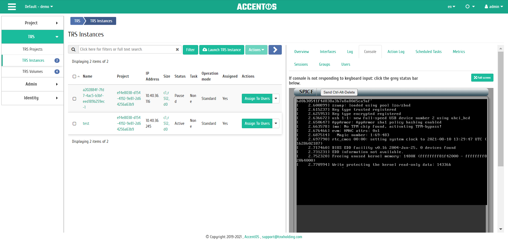Click the TRS Instances breadcrumb
The width and height of the screenshot is (508, 240).
pos(101,21)
